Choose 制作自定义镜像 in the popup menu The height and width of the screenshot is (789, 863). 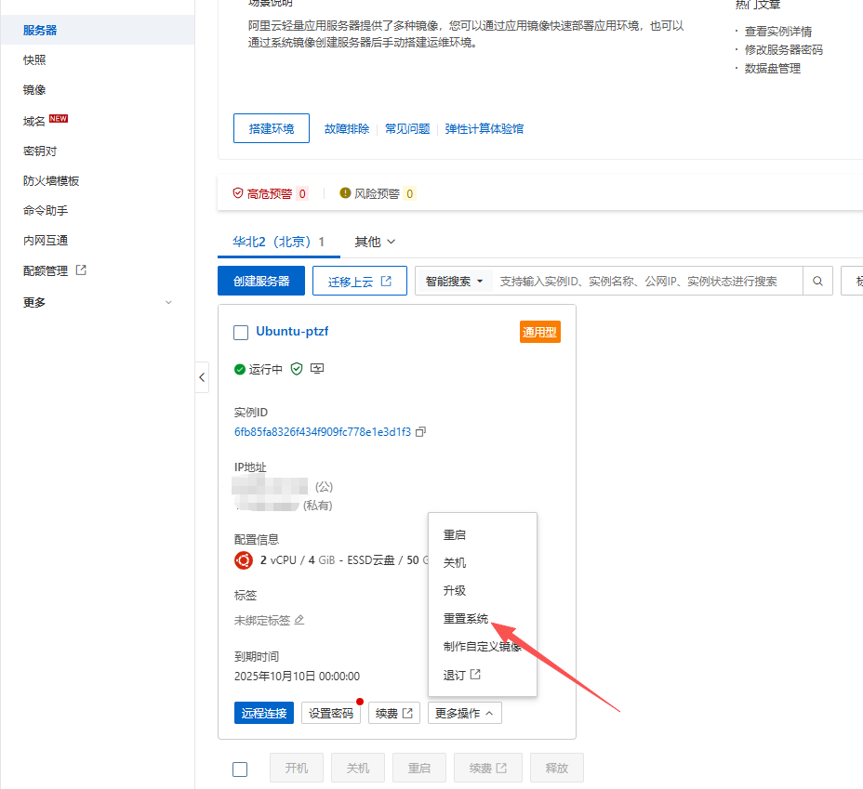(482, 647)
